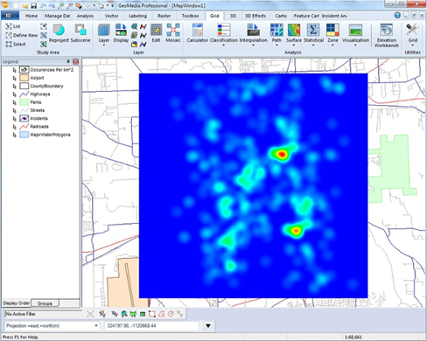Viewport: 427px width, 341px height.
Task: Open the Reproject tool
Action: 59,33
